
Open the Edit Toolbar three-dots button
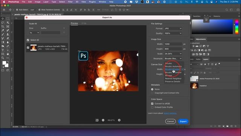[8, 58]
